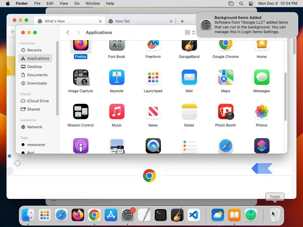303x227 pixels.
Task: Launch Safari from the Dock
Action: tap(61, 215)
